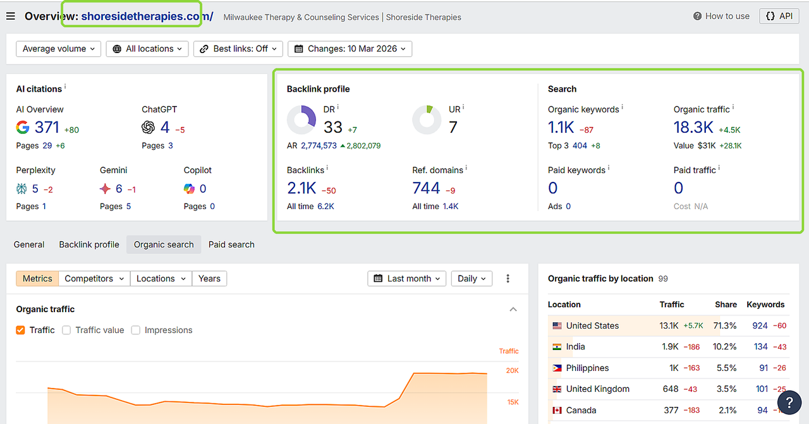Open the chart more options menu

[x=508, y=279]
